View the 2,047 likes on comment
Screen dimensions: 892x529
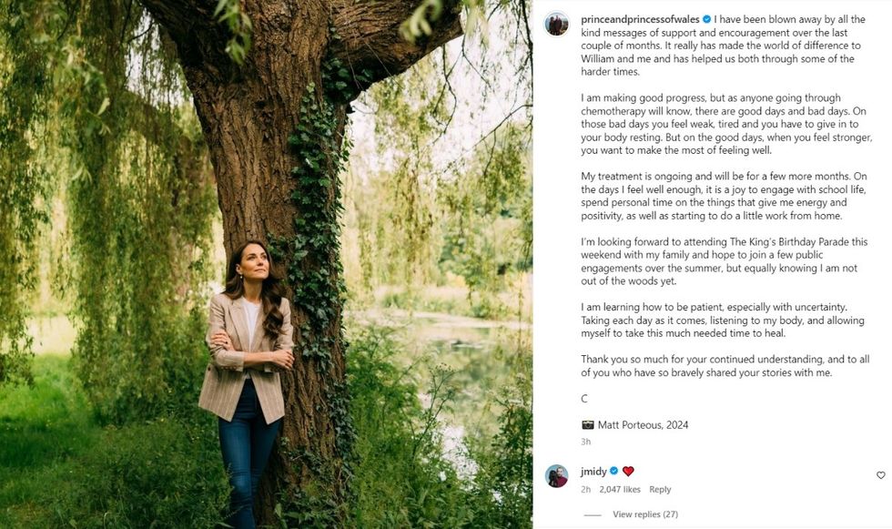[620, 489]
